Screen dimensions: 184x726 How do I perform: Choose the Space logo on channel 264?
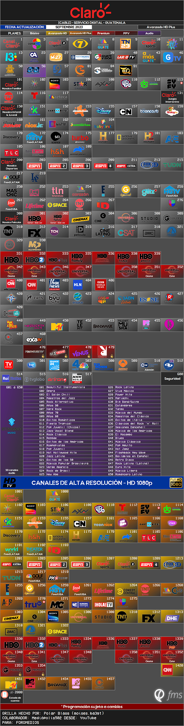(57, 205)
